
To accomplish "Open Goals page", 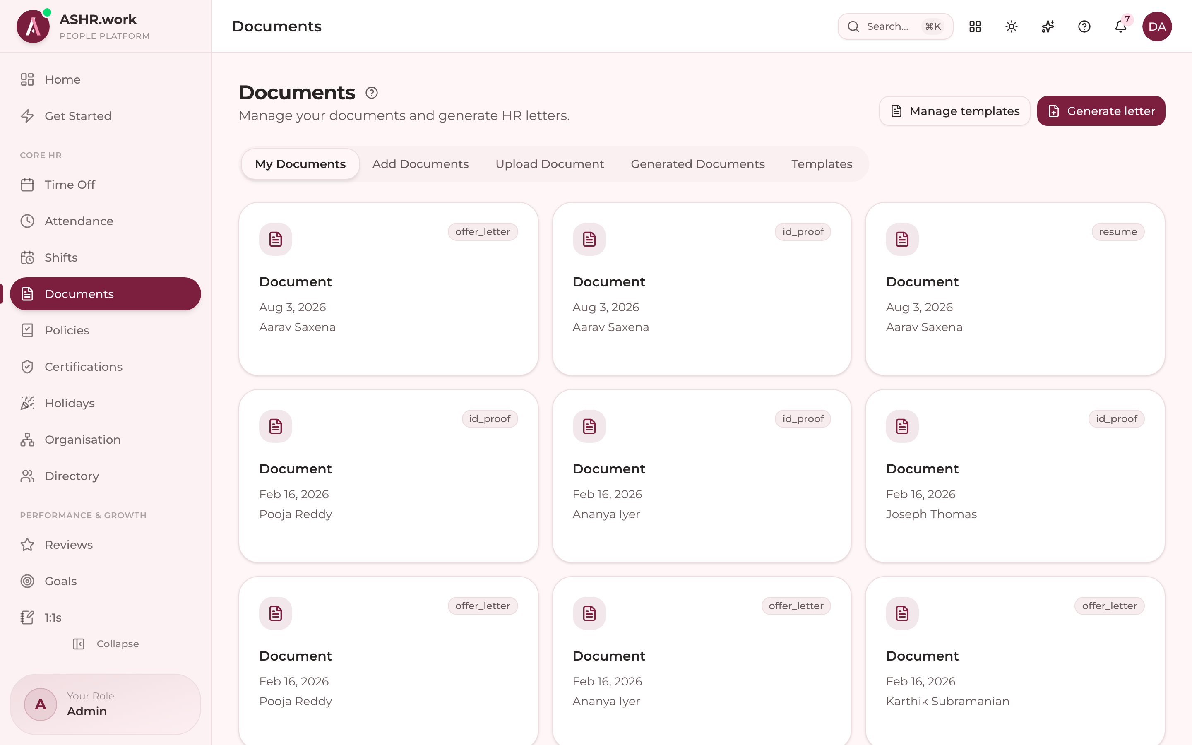I will tap(106, 582).
